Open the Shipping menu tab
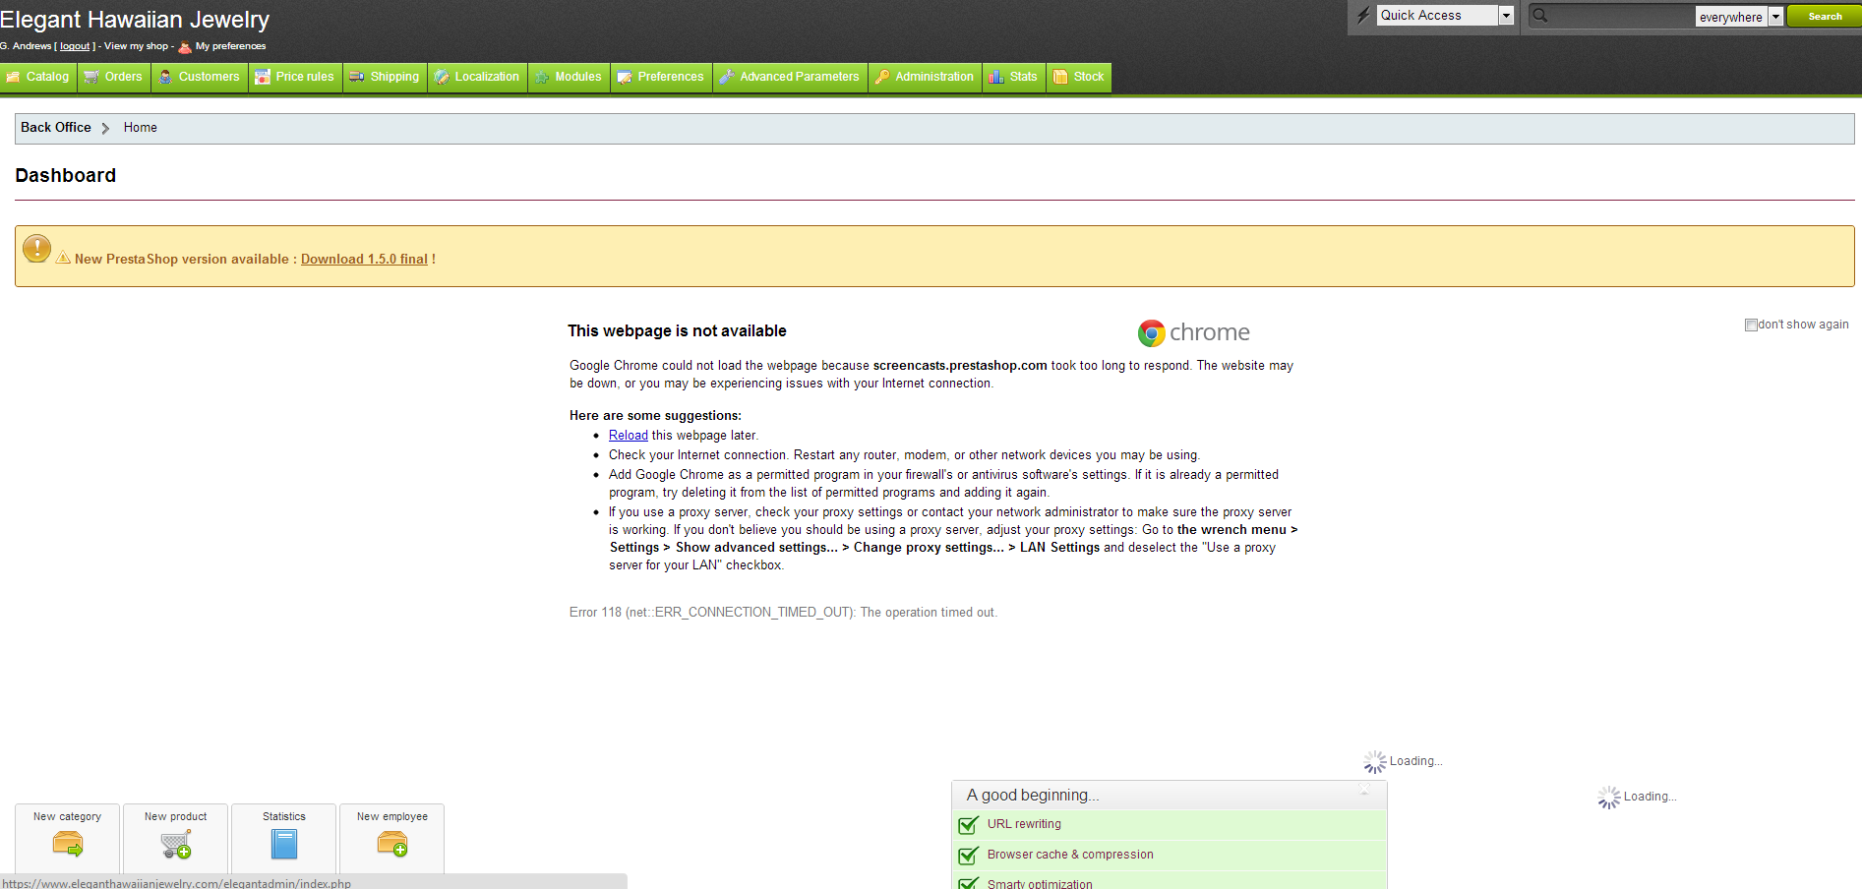Screen dimensions: 1862x889 tap(385, 77)
